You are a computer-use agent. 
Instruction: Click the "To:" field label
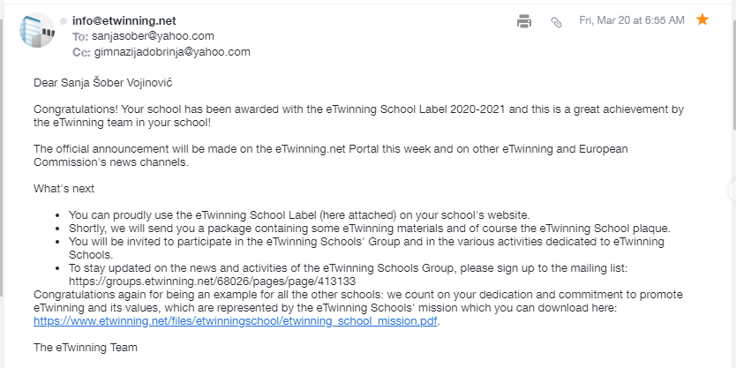click(x=80, y=36)
